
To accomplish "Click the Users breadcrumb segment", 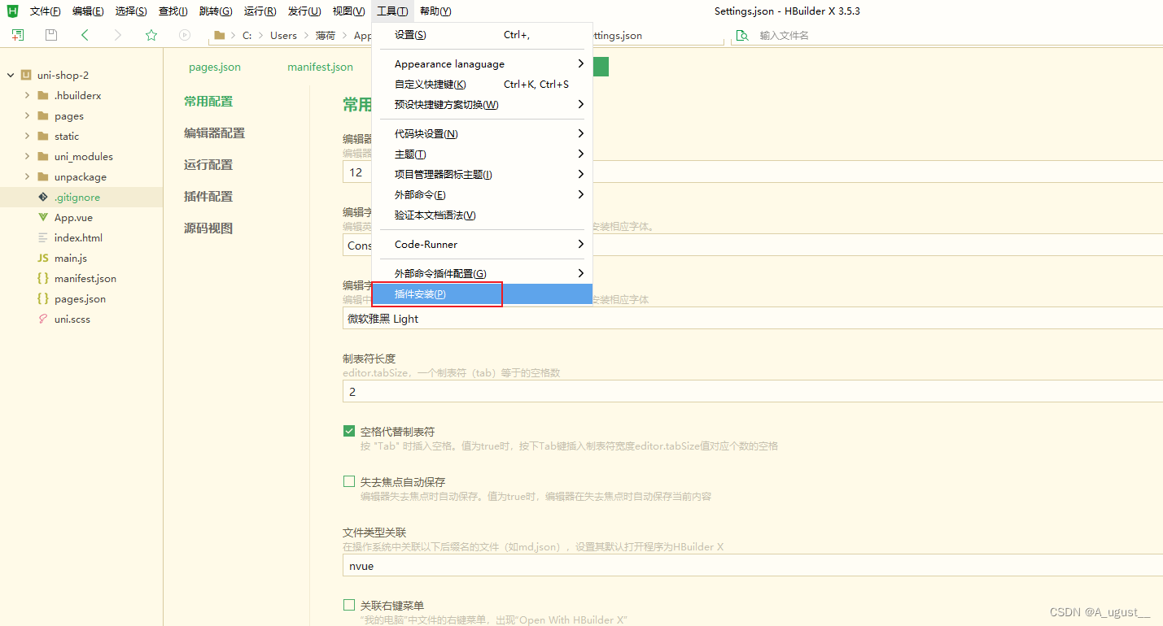I will click(x=283, y=35).
